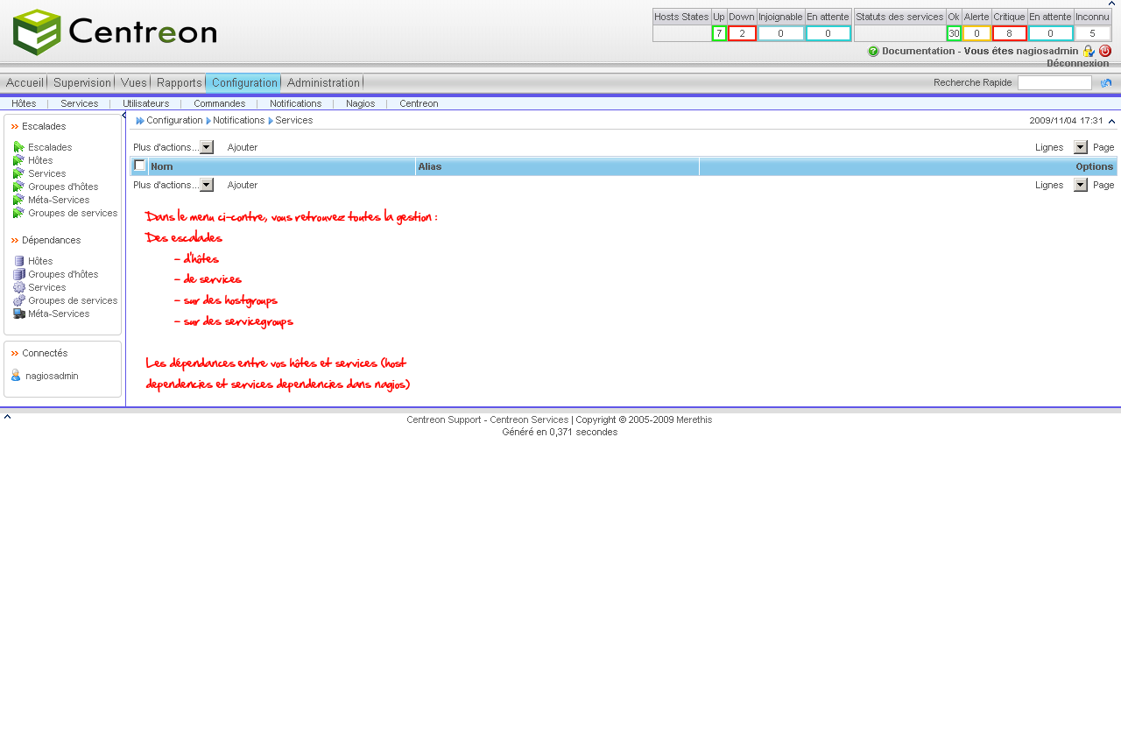Click the red logout power icon

(1105, 51)
